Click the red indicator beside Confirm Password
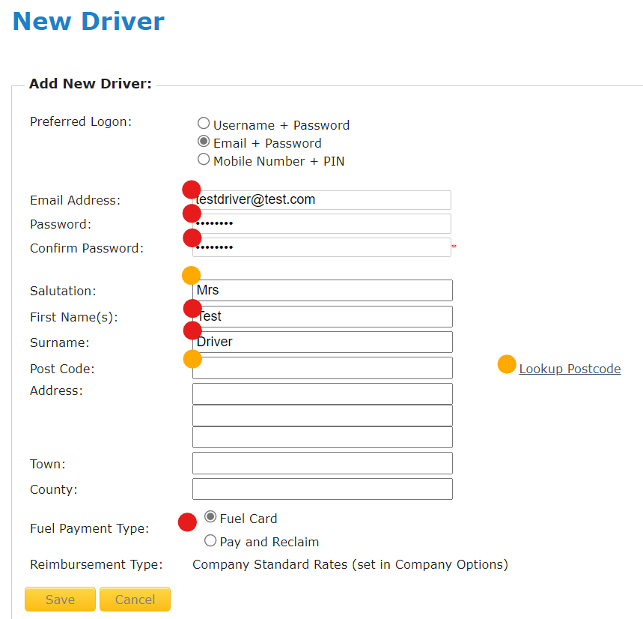 point(191,238)
